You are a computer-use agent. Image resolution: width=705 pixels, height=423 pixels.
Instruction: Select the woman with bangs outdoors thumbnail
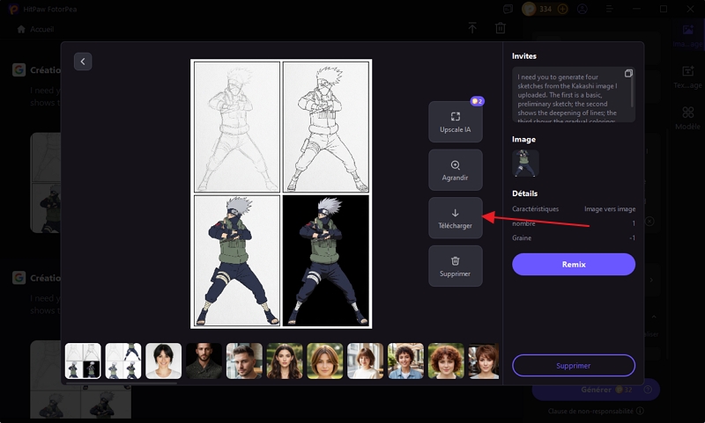(x=325, y=361)
